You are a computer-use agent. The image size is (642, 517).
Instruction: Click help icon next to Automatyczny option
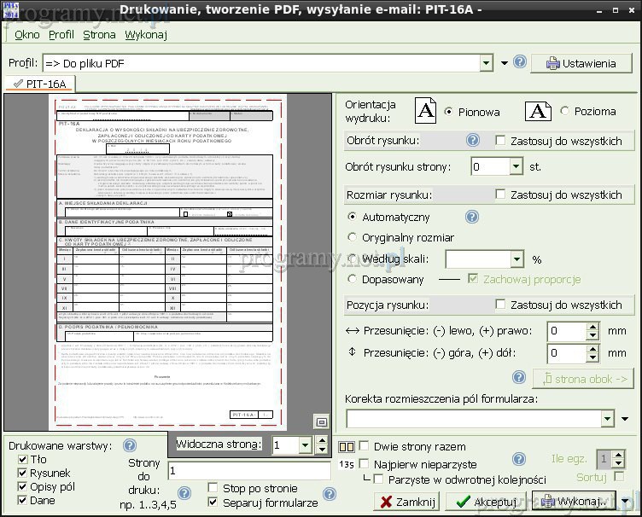coord(471,218)
